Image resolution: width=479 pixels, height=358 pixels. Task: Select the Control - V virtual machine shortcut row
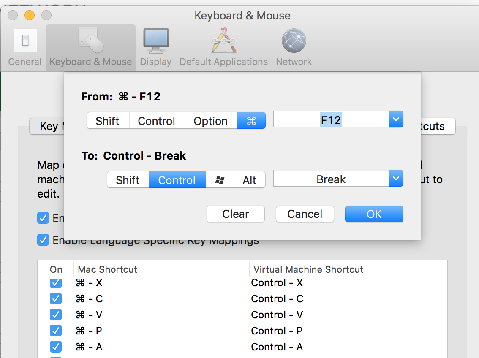(277, 315)
